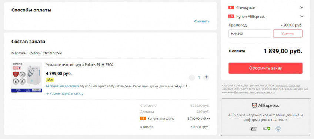Open the Политике конфиденциальности link
314x139 pixels.
255,92
